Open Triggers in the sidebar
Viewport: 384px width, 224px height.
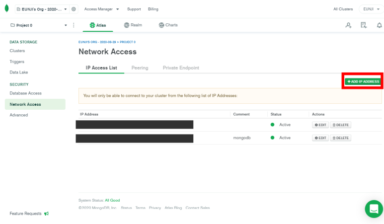pyautogui.click(x=17, y=62)
